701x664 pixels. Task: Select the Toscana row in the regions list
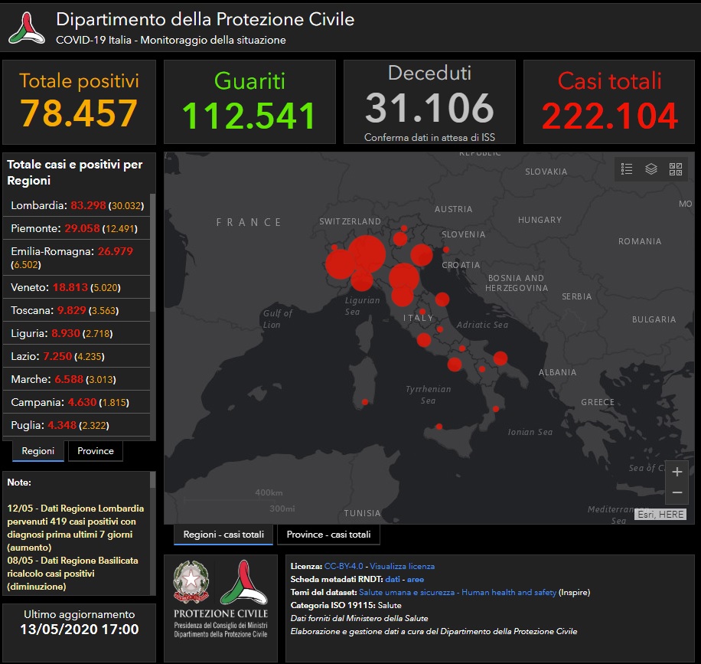point(77,310)
